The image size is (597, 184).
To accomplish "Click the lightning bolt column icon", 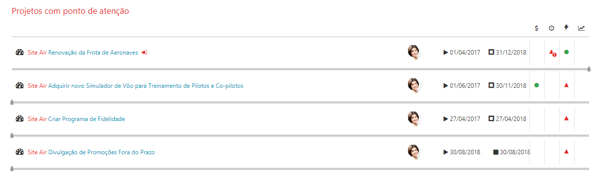I will [x=566, y=28].
